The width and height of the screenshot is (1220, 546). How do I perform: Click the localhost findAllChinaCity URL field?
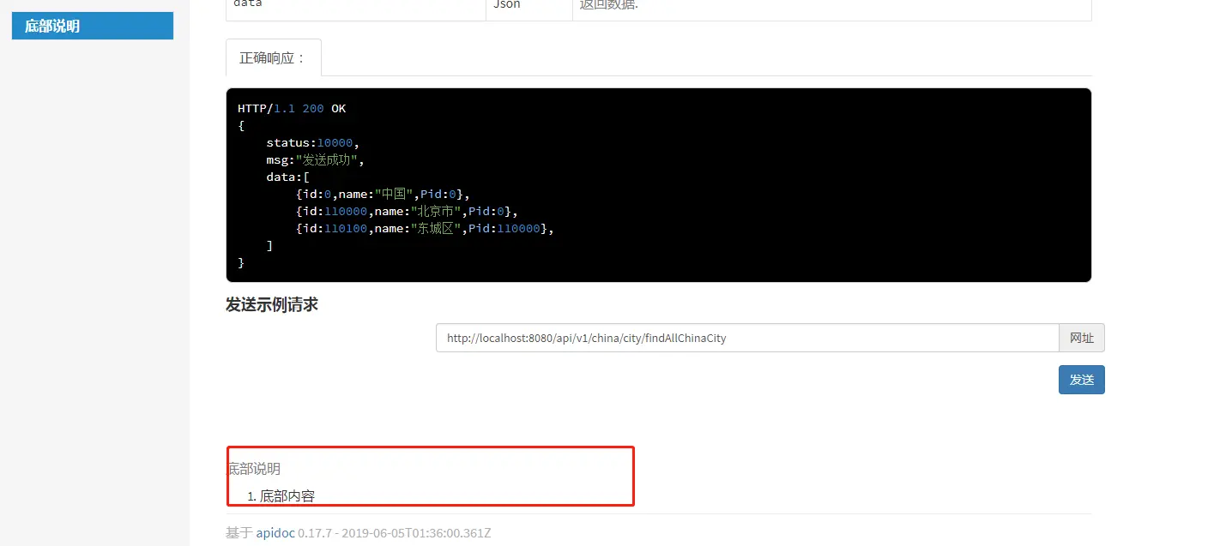747,338
